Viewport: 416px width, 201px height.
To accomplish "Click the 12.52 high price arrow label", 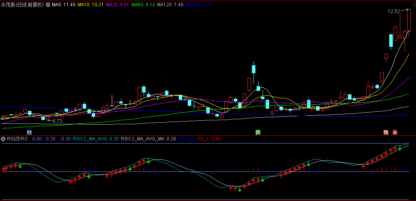I will [394, 11].
